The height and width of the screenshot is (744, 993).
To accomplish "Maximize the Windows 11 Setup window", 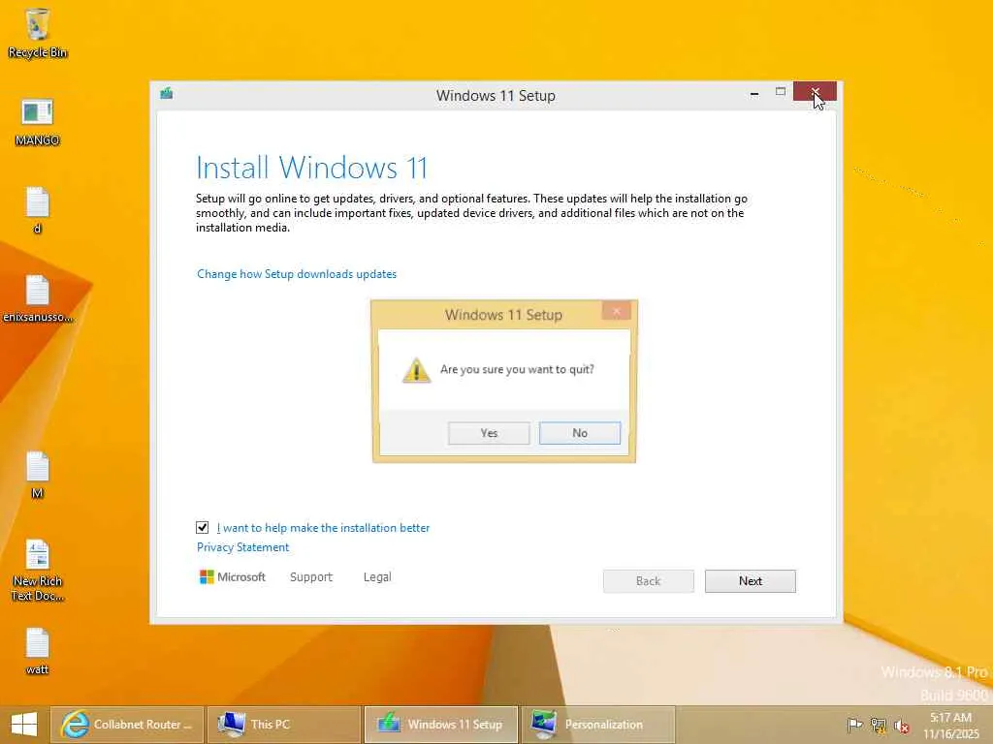I will [781, 92].
